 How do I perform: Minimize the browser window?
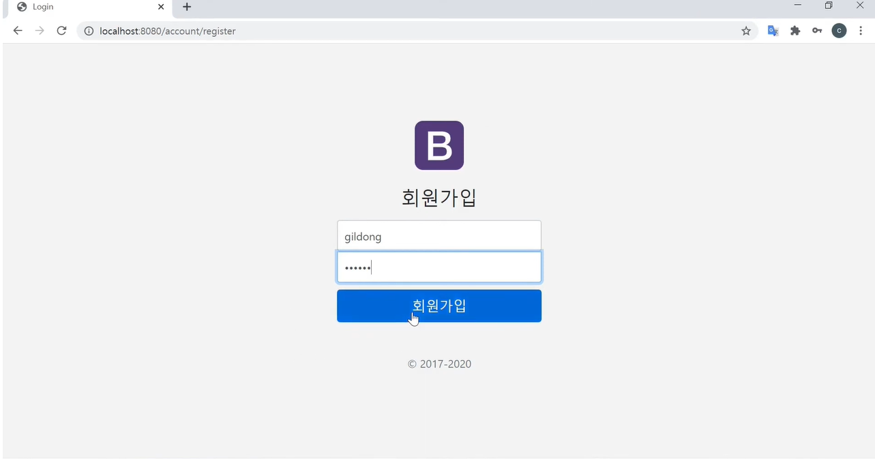tap(797, 5)
